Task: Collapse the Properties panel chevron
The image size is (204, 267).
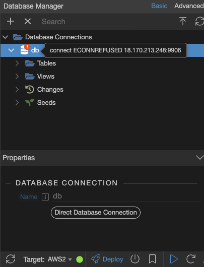Action: click(199, 158)
